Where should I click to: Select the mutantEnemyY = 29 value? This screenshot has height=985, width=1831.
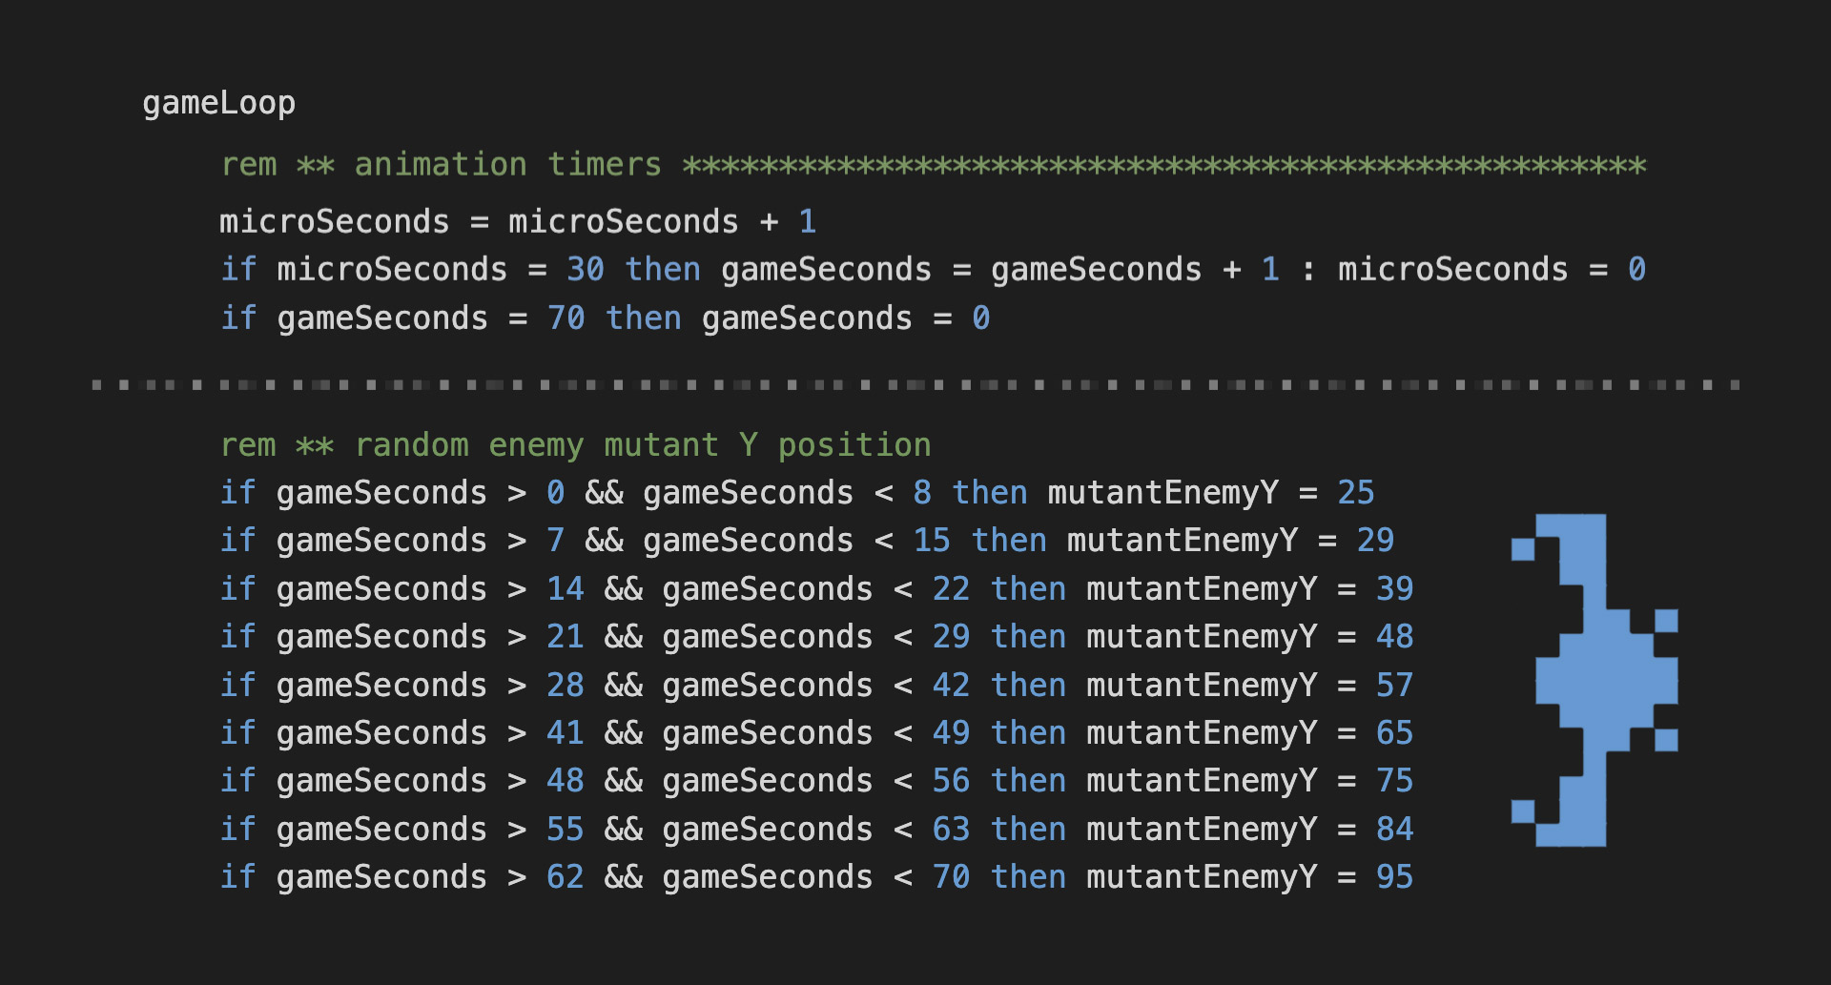click(1373, 540)
